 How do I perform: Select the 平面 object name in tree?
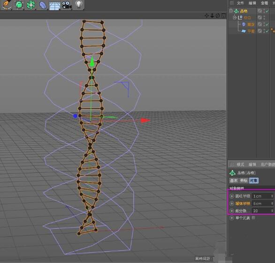[x=251, y=31]
